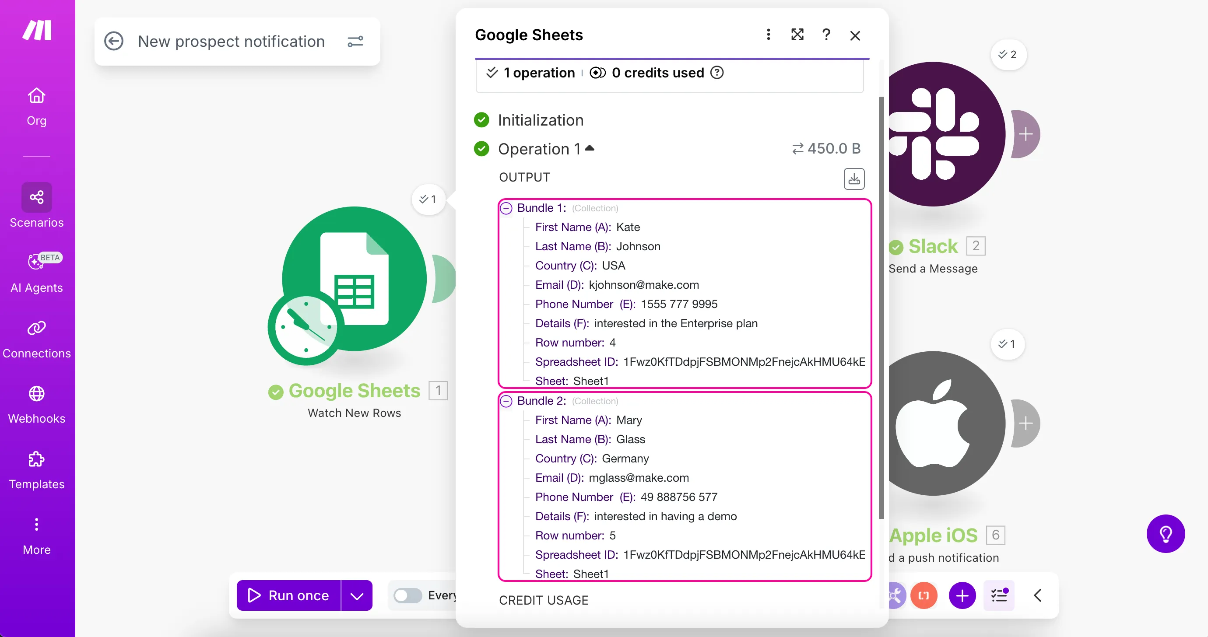Click the CREDIT USAGE section heading
Viewport: 1208px width, 637px height.
tap(544, 600)
